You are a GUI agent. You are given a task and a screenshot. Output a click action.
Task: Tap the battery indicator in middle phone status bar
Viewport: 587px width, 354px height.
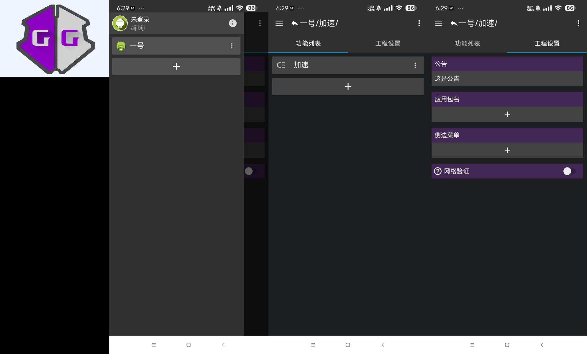click(x=411, y=8)
